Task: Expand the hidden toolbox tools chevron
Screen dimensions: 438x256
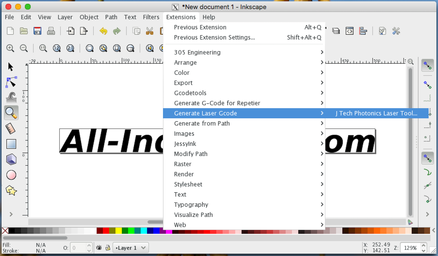Action: [x=11, y=214]
